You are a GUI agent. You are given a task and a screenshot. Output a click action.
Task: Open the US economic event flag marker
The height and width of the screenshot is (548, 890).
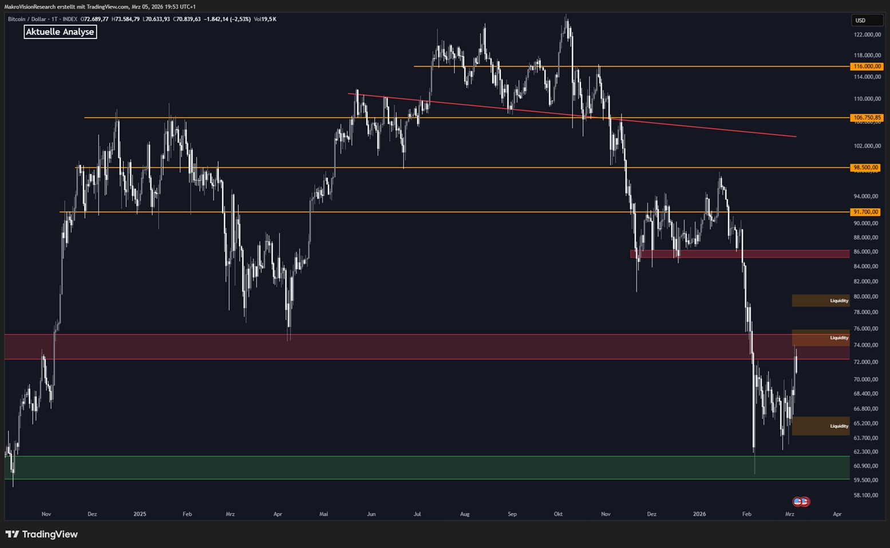[x=801, y=502]
